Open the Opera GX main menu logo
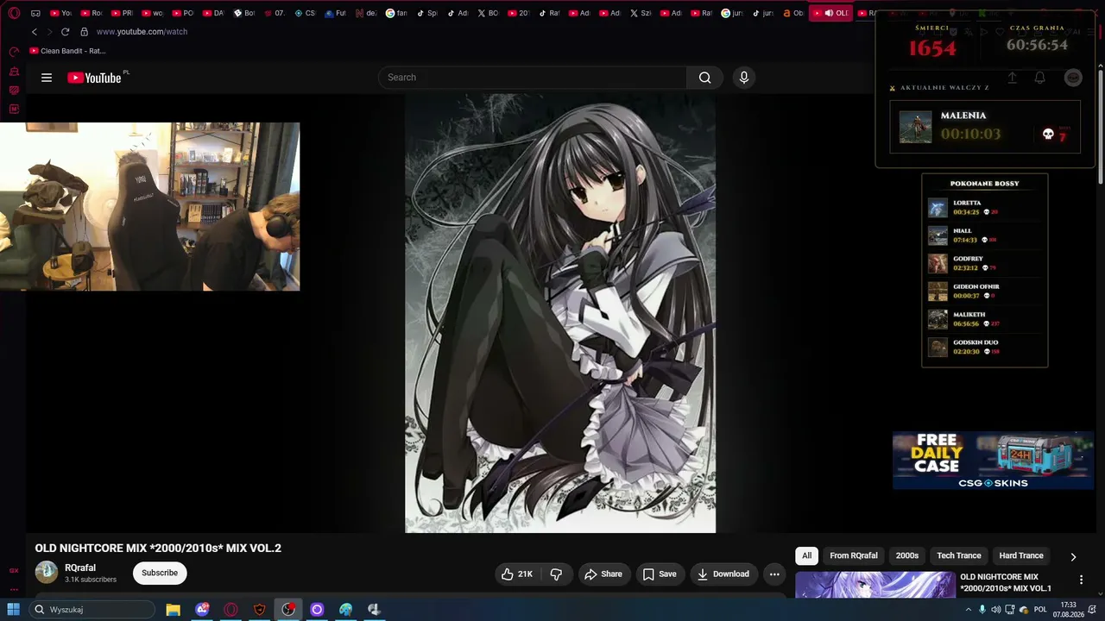The width and height of the screenshot is (1105, 621). 14,13
